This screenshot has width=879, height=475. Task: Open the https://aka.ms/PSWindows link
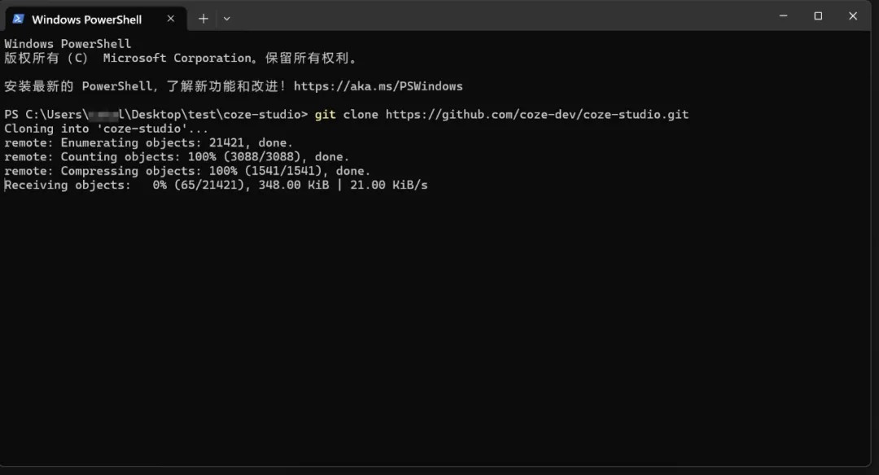[x=378, y=86]
